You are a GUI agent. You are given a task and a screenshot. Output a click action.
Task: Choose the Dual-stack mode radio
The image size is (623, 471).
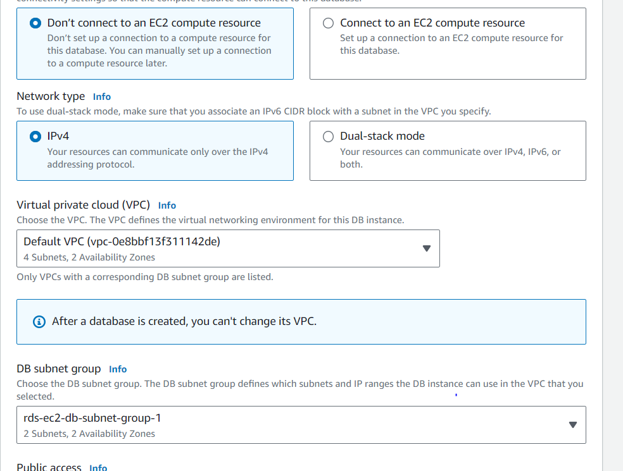[x=328, y=137]
